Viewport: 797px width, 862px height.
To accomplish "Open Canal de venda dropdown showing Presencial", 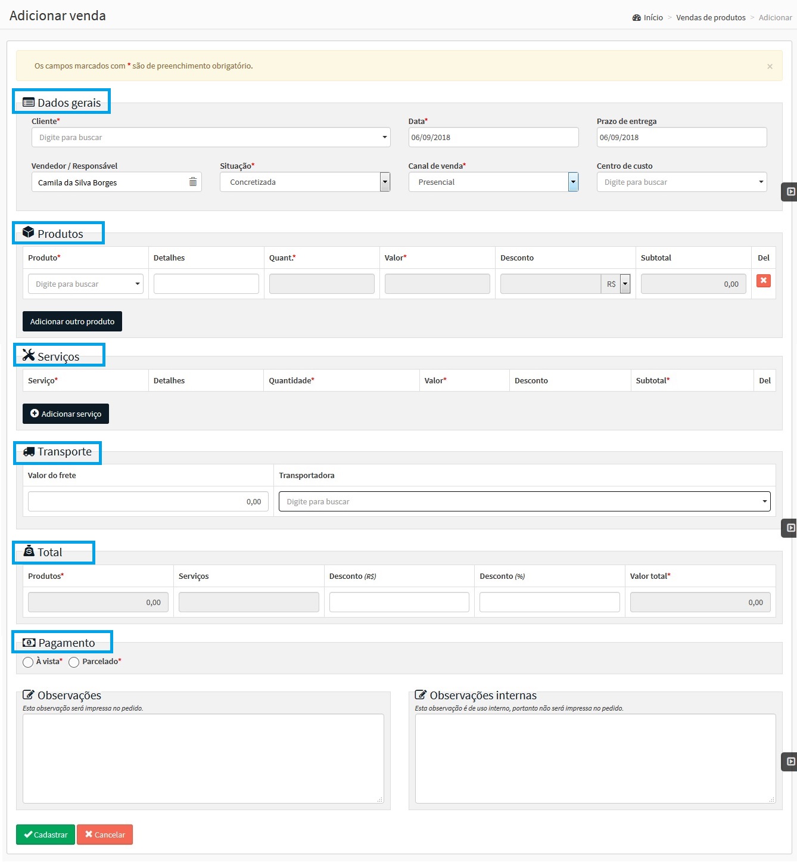I will 493,182.
